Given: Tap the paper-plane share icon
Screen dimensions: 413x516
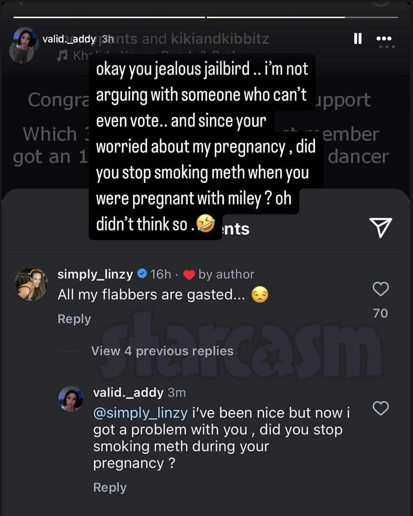Looking at the screenshot, I should coord(380,227).
